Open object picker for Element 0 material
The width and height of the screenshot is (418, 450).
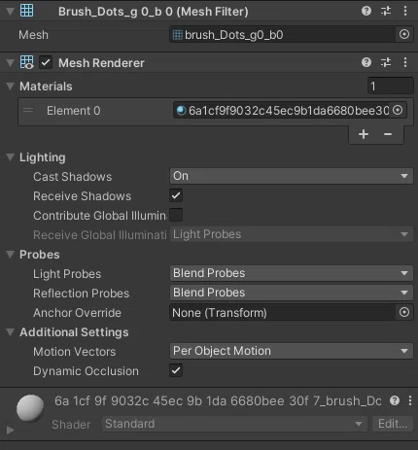click(x=398, y=110)
